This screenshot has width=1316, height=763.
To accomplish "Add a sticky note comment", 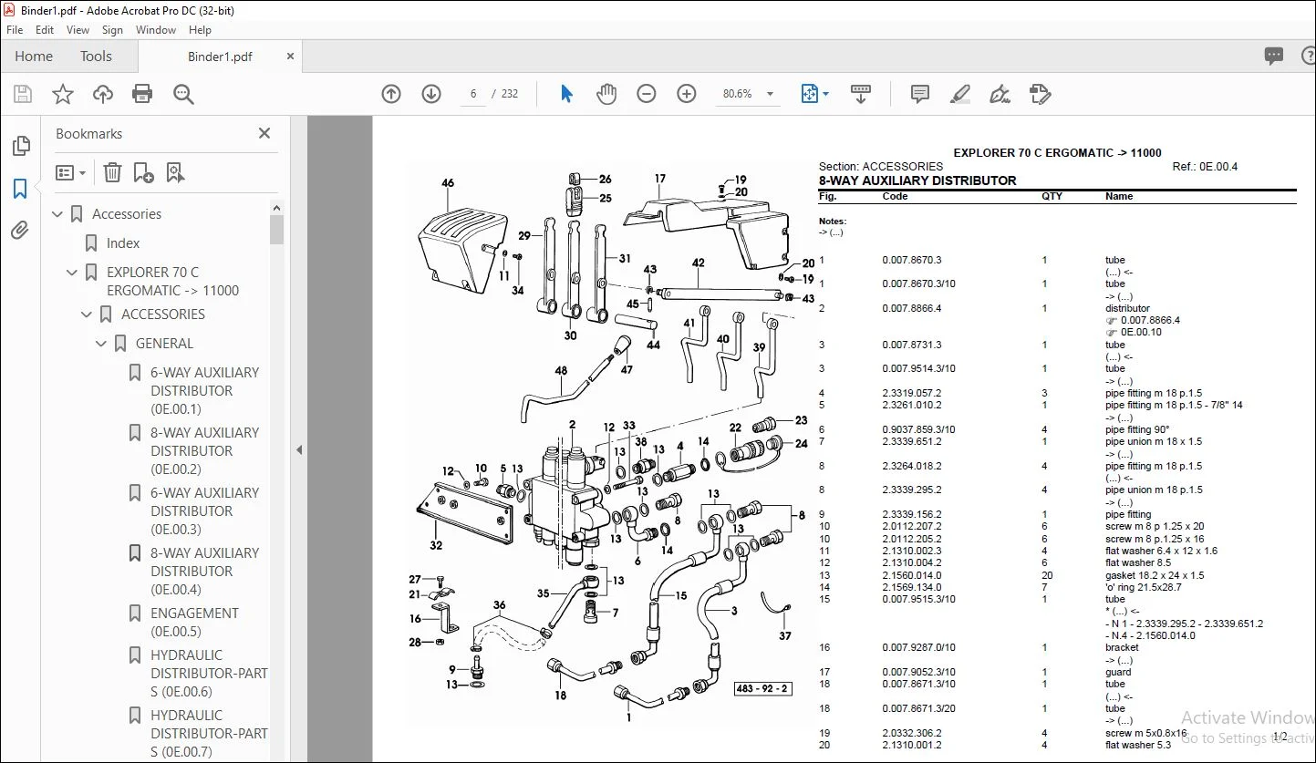I will 920,94.
